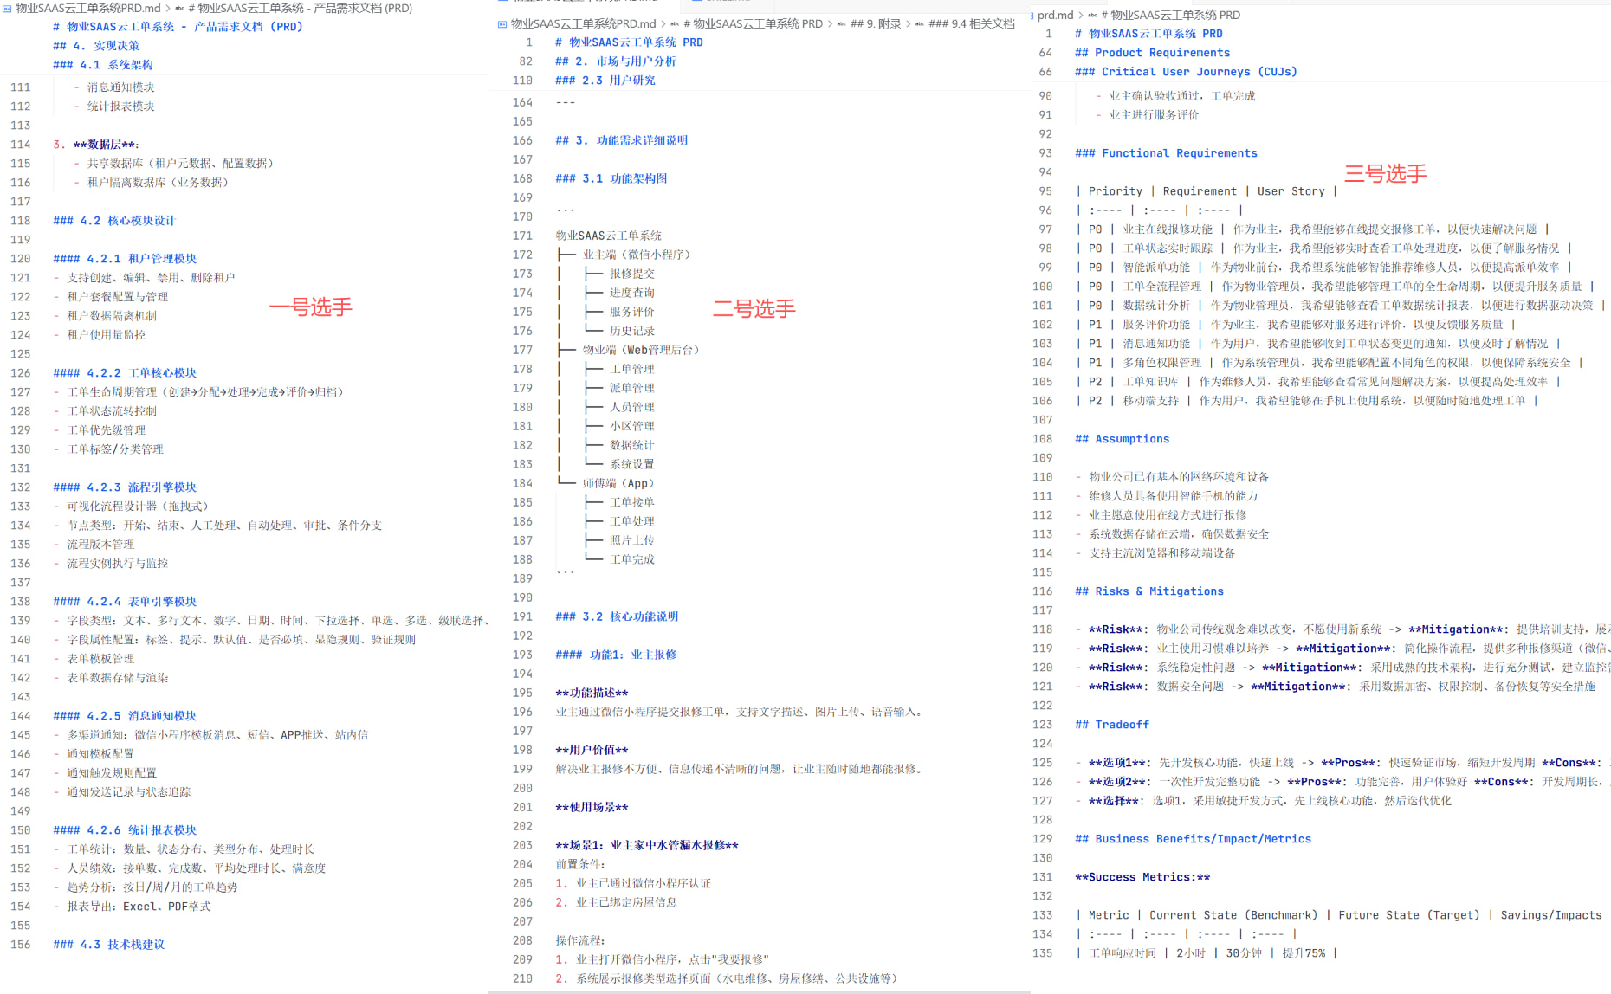The width and height of the screenshot is (1611, 994).
Task: Place cursor on '### Functional Requirements' heading
Action: (x=1166, y=153)
